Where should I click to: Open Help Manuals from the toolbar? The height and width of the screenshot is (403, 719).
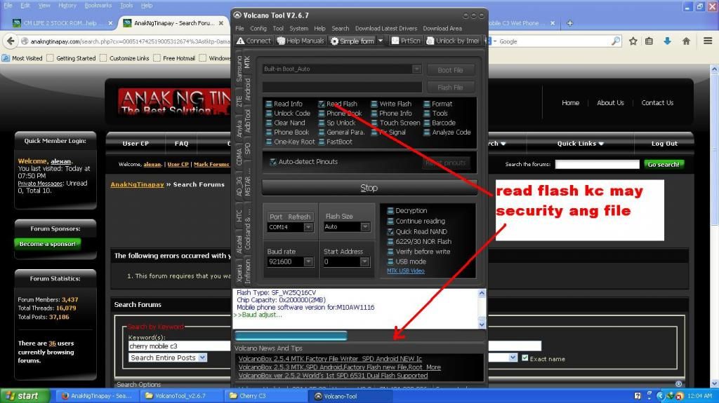click(x=301, y=41)
